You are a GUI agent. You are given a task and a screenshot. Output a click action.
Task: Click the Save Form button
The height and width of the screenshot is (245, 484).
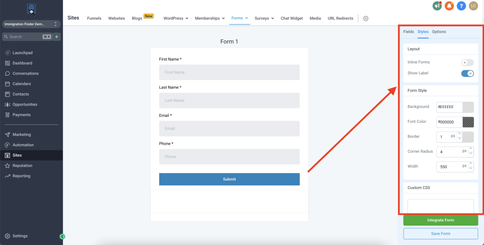[x=441, y=234]
